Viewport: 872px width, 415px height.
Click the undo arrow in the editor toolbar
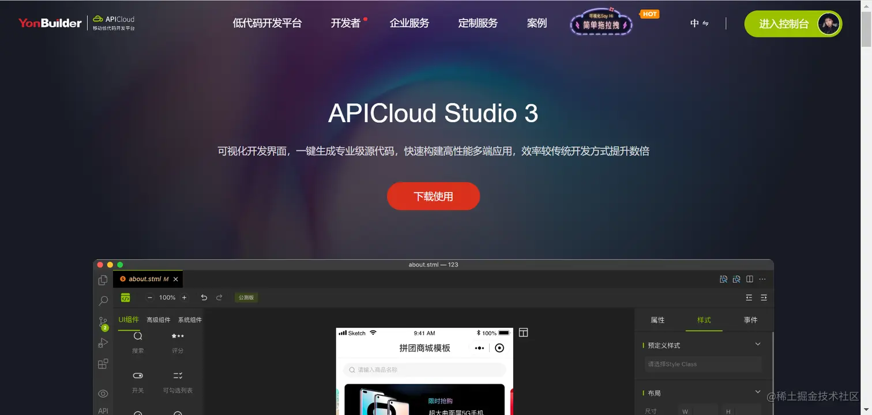pos(204,297)
